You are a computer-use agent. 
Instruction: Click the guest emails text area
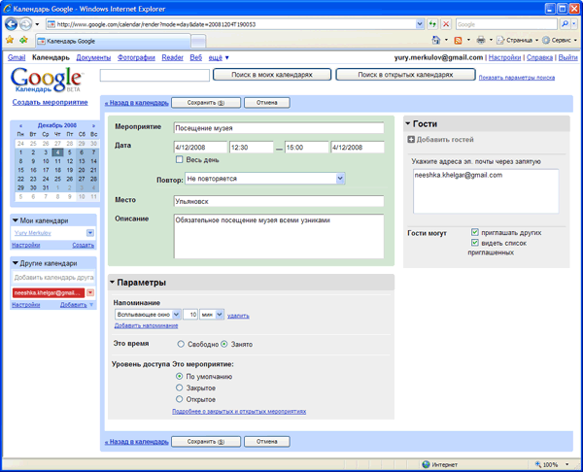coord(486,191)
